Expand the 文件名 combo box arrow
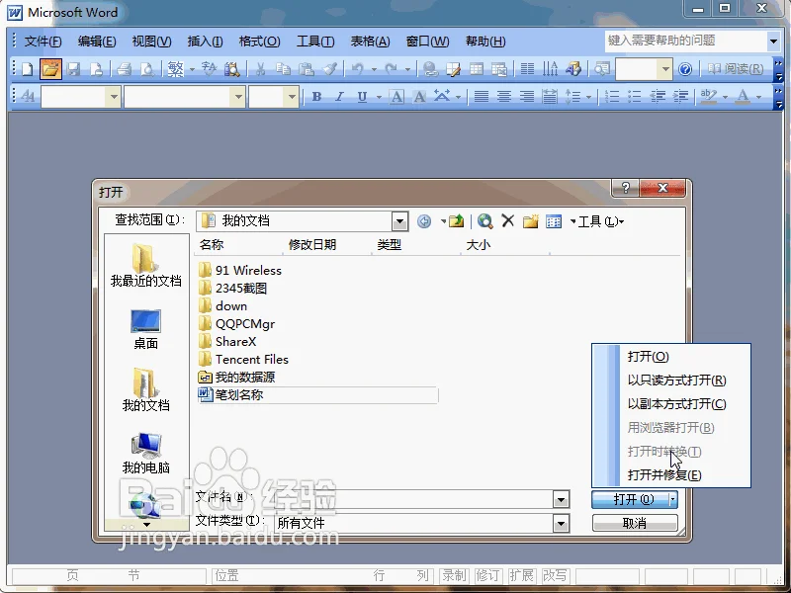The width and height of the screenshot is (791, 593). click(x=561, y=500)
